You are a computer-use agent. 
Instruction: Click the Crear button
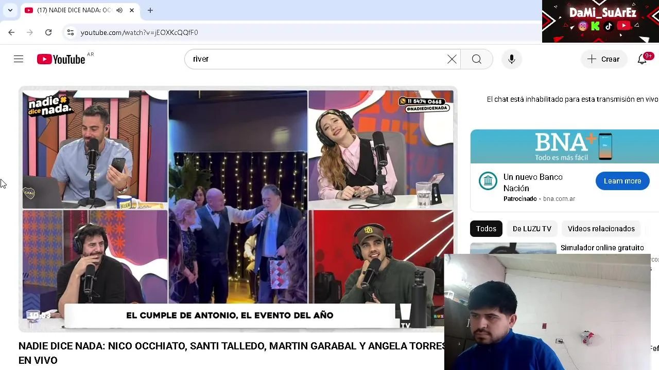(604, 59)
